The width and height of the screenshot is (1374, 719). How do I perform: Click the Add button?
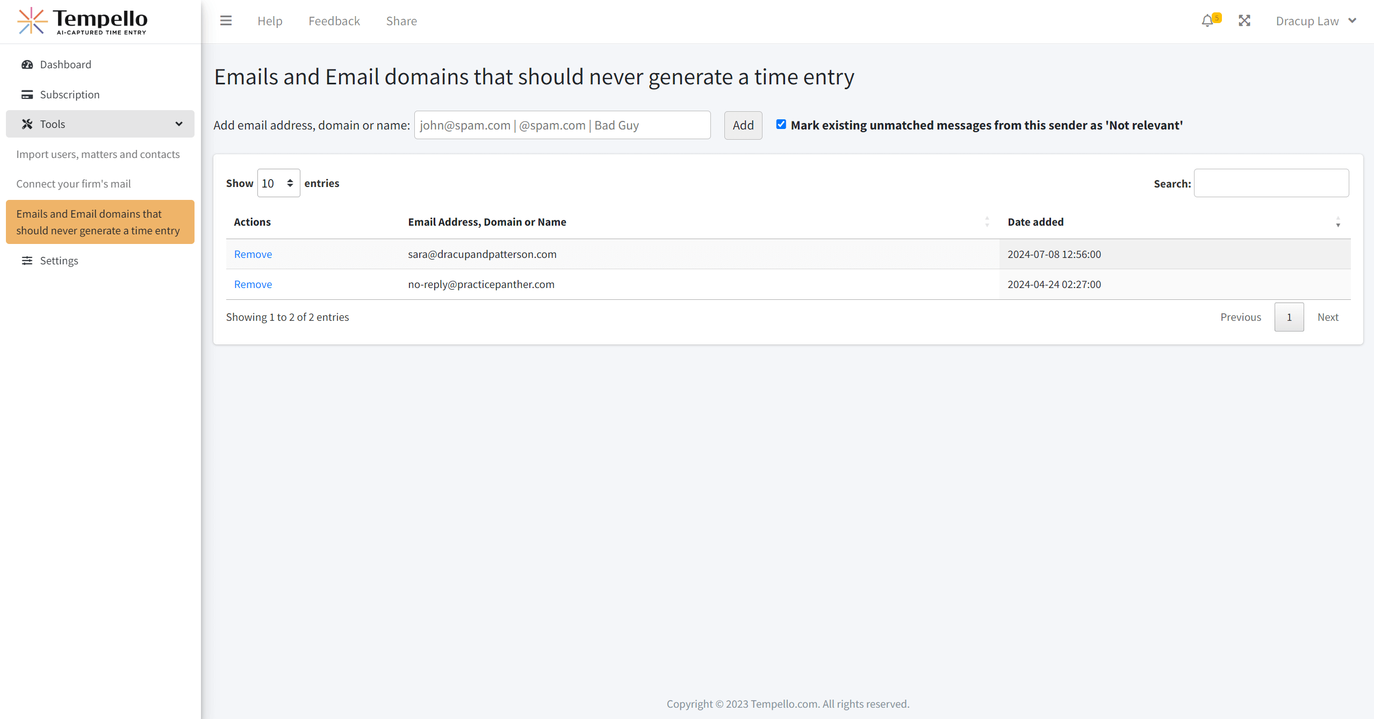tap(743, 125)
